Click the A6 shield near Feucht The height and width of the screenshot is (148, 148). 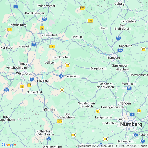pyautogui.click(x=135, y=135)
